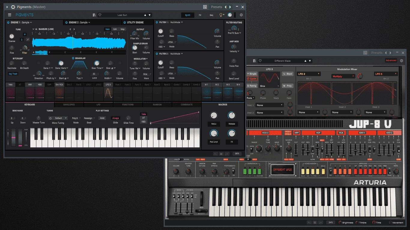Open the Poly 8 mode dropdown
The image size is (410, 230).
pos(76,118)
